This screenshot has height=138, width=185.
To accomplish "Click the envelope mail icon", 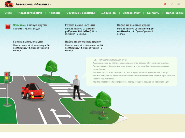I will point(178,4).
